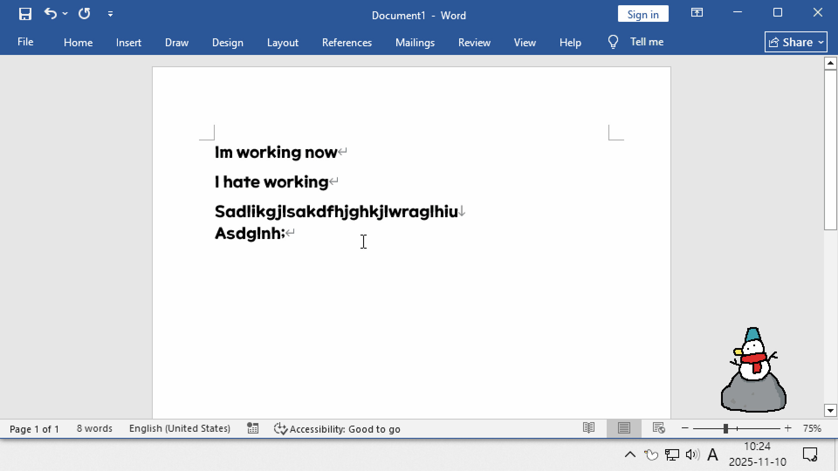Switch to Read Mode in the status bar
Screen dimensions: 838x471
click(588, 428)
